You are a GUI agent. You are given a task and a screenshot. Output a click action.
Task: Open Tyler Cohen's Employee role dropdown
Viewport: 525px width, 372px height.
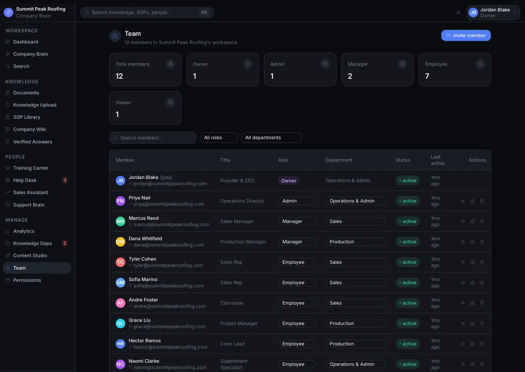coord(297,262)
